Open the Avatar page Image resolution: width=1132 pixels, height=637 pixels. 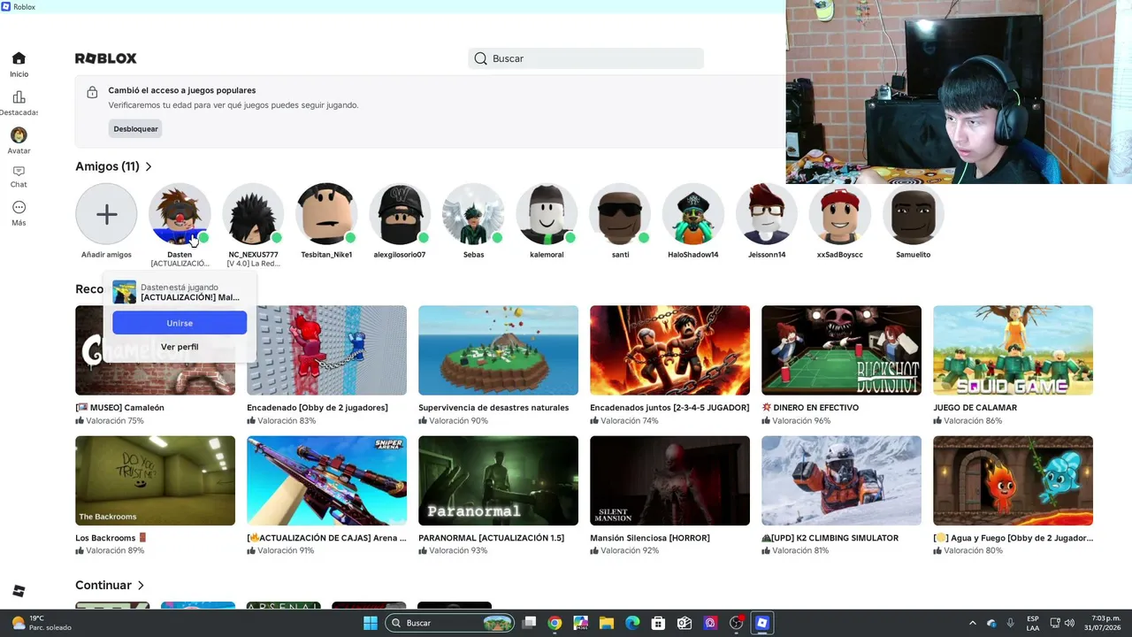click(x=19, y=142)
